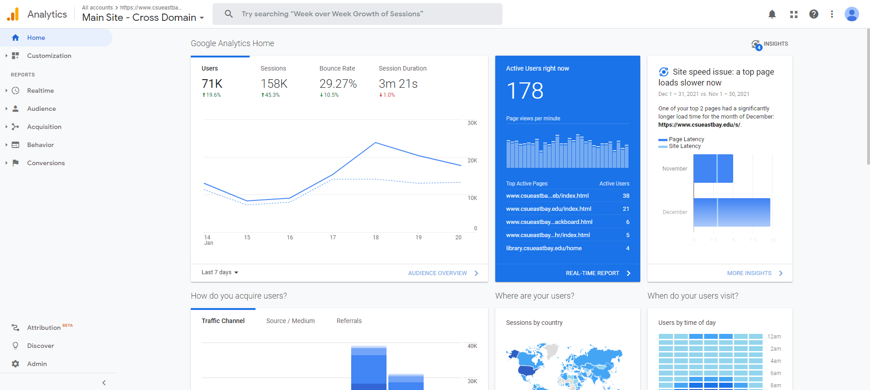
Task: Click the December latency bar
Action: [732, 212]
